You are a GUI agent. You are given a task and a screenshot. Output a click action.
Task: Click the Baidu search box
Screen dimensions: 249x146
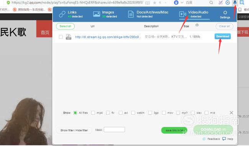(x=197, y=3)
